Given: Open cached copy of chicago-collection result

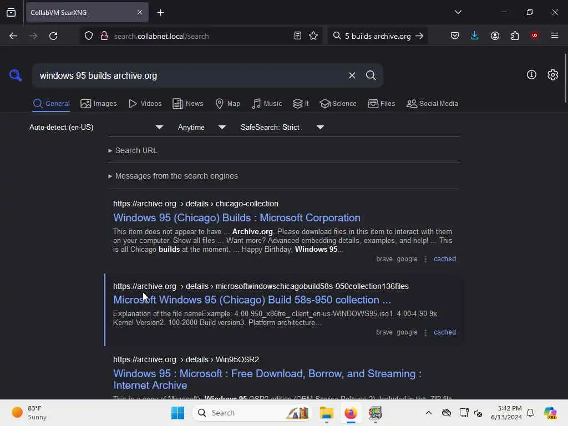Looking at the screenshot, I should pyautogui.click(x=445, y=259).
